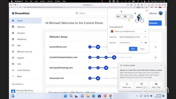Click the Managed WordPress product icon
This screenshot has height=99, width=176.
click(x=13, y=91)
